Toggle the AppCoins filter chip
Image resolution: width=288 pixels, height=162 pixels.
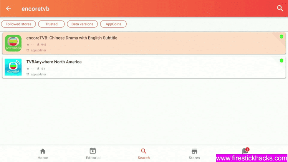pos(113,24)
